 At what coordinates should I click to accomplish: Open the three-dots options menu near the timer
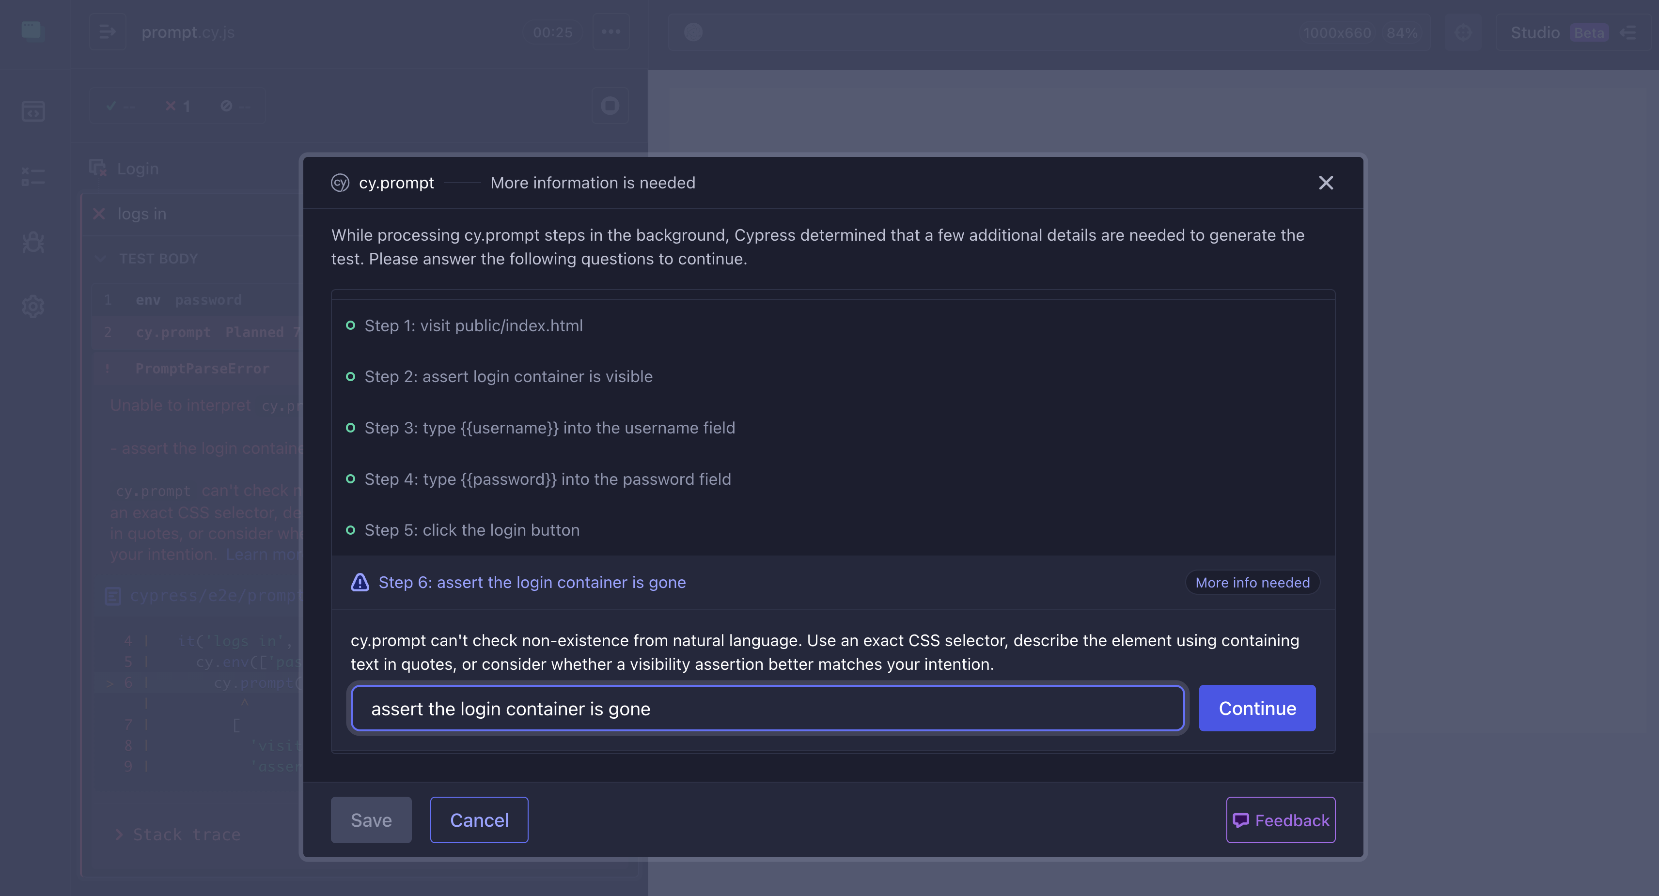[x=610, y=31]
